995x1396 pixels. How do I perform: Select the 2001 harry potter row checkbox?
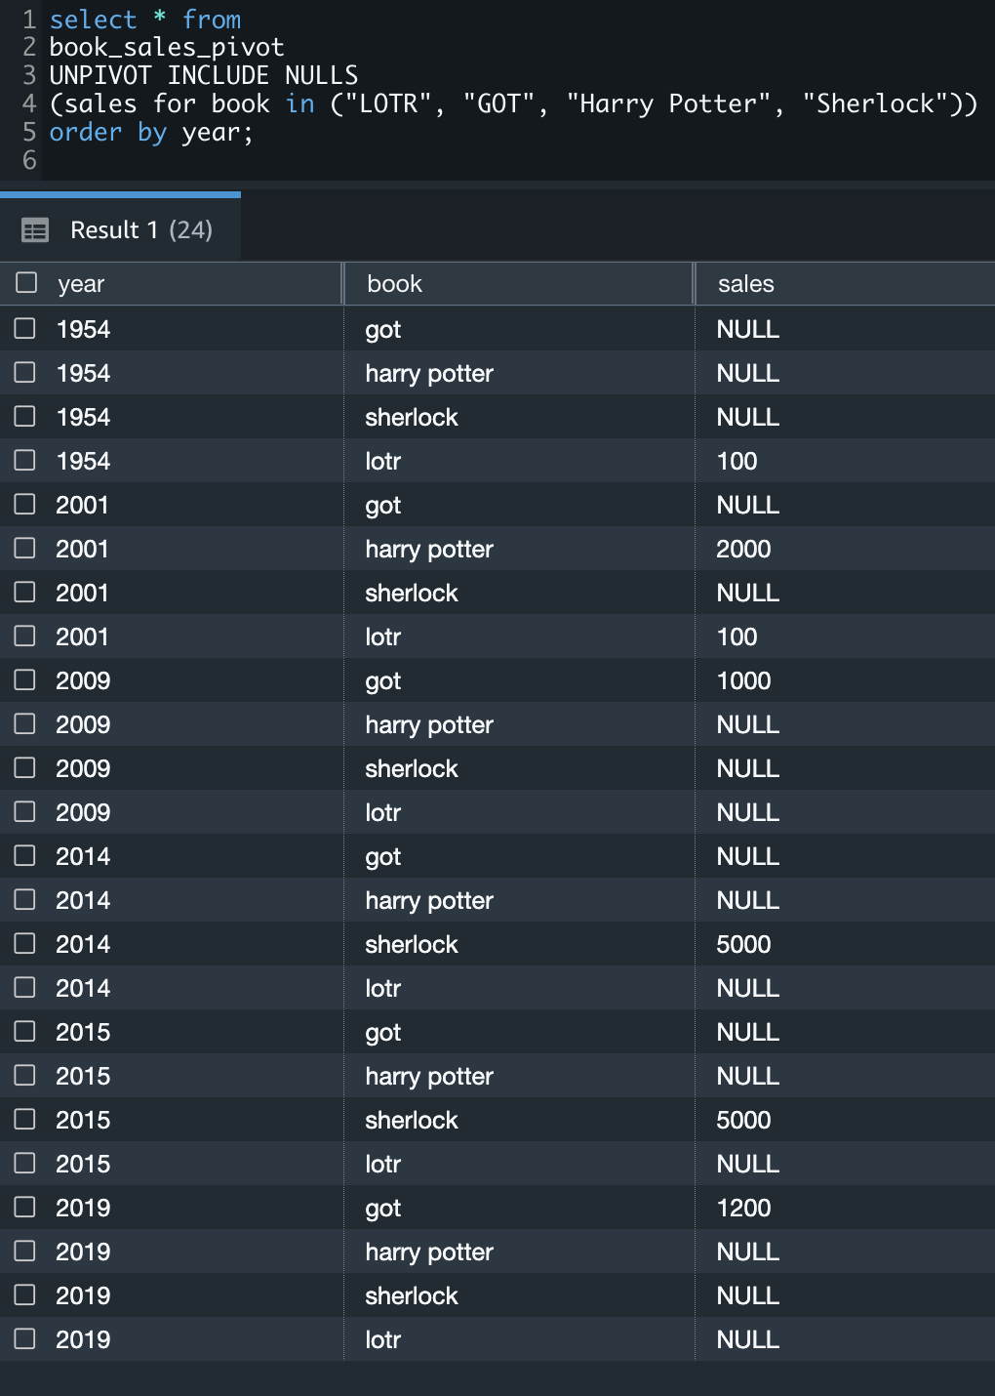25,548
